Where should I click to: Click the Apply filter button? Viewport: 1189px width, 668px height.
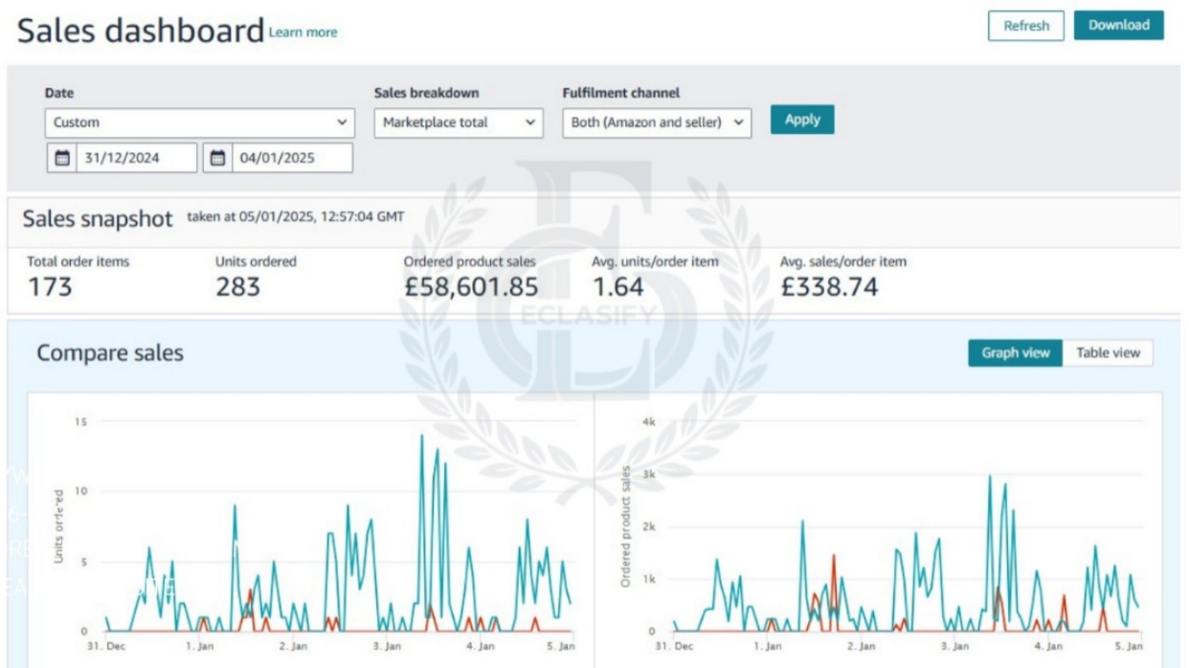pos(802,120)
